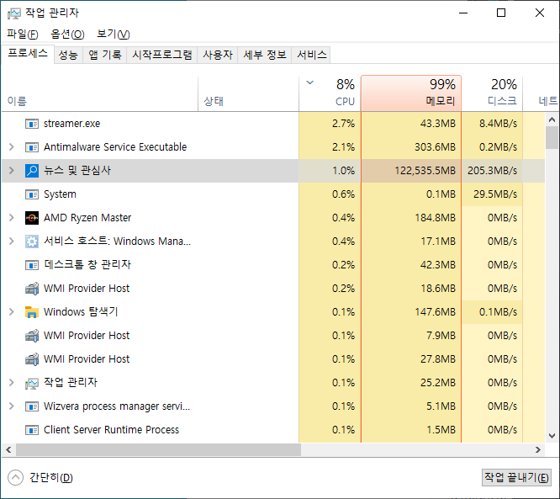Screen dimensions: 560x499
Task: Open the 시작프로그램 tab
Action: click(x=162, y=55)
